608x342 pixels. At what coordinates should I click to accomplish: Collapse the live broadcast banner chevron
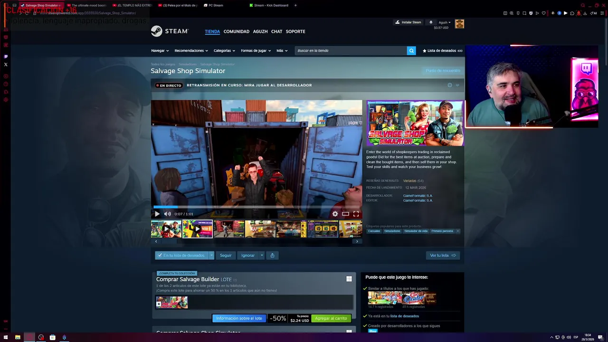457,85
